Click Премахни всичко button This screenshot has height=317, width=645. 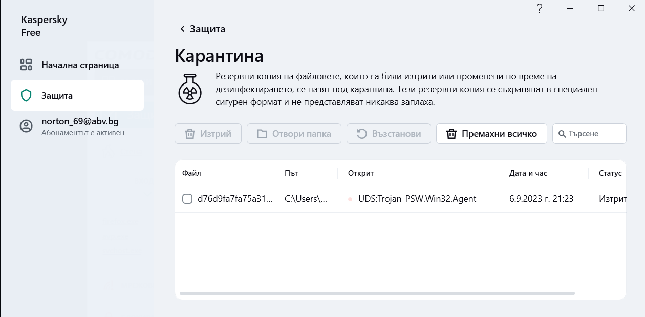(x=491, y=134)
